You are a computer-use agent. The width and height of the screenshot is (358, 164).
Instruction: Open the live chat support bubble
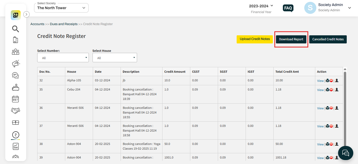point(346,153)
